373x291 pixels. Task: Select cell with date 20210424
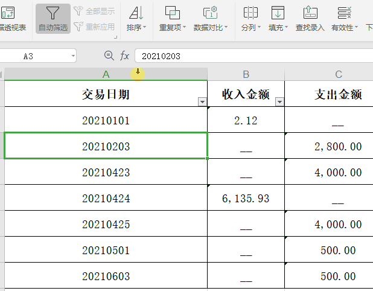106,197
